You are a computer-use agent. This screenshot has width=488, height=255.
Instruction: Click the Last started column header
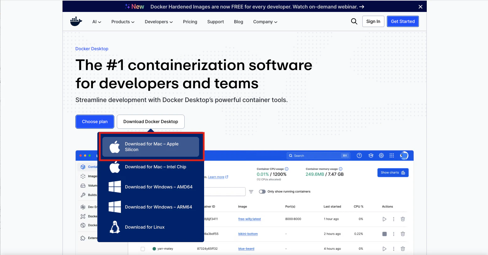click(x=332, y=207)
